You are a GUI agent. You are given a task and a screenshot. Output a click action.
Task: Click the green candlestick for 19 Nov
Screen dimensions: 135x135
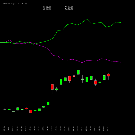(x=61, y=82)
